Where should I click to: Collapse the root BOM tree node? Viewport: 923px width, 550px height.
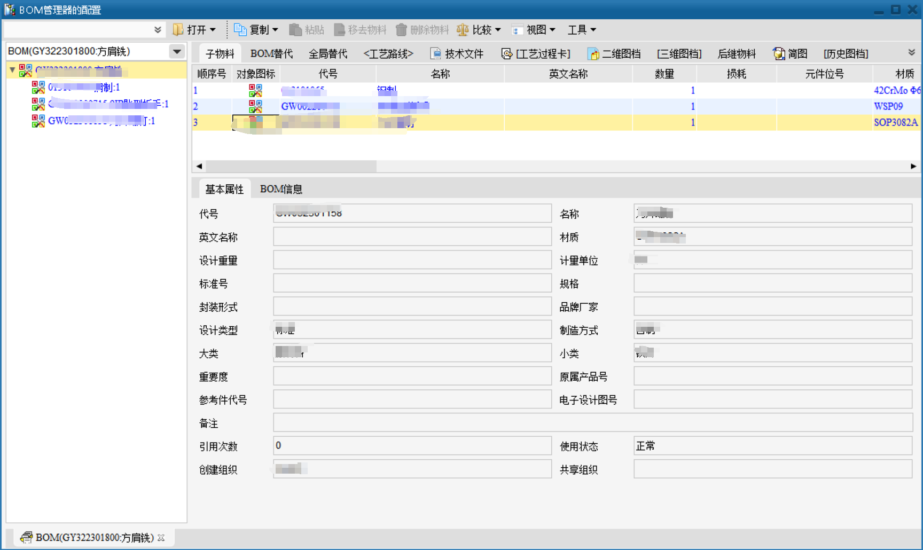point(12,70)
